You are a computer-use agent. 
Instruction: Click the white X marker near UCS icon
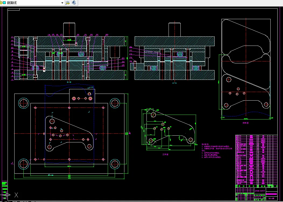coord(16,195)
